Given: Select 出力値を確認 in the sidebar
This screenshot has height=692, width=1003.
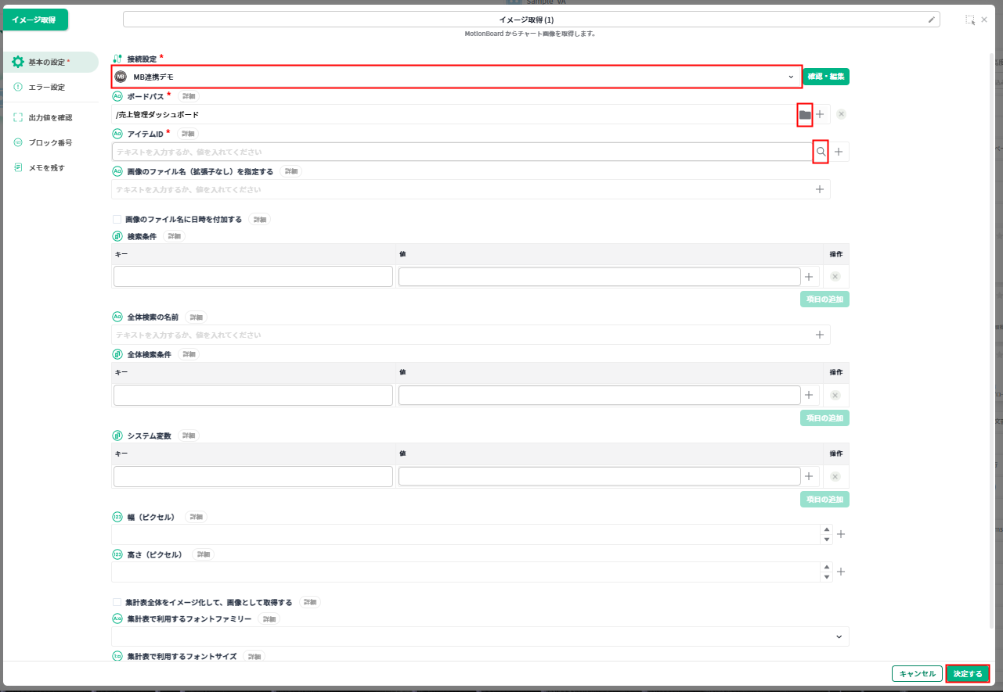Looking at the screenshot, I should [50, 117].
